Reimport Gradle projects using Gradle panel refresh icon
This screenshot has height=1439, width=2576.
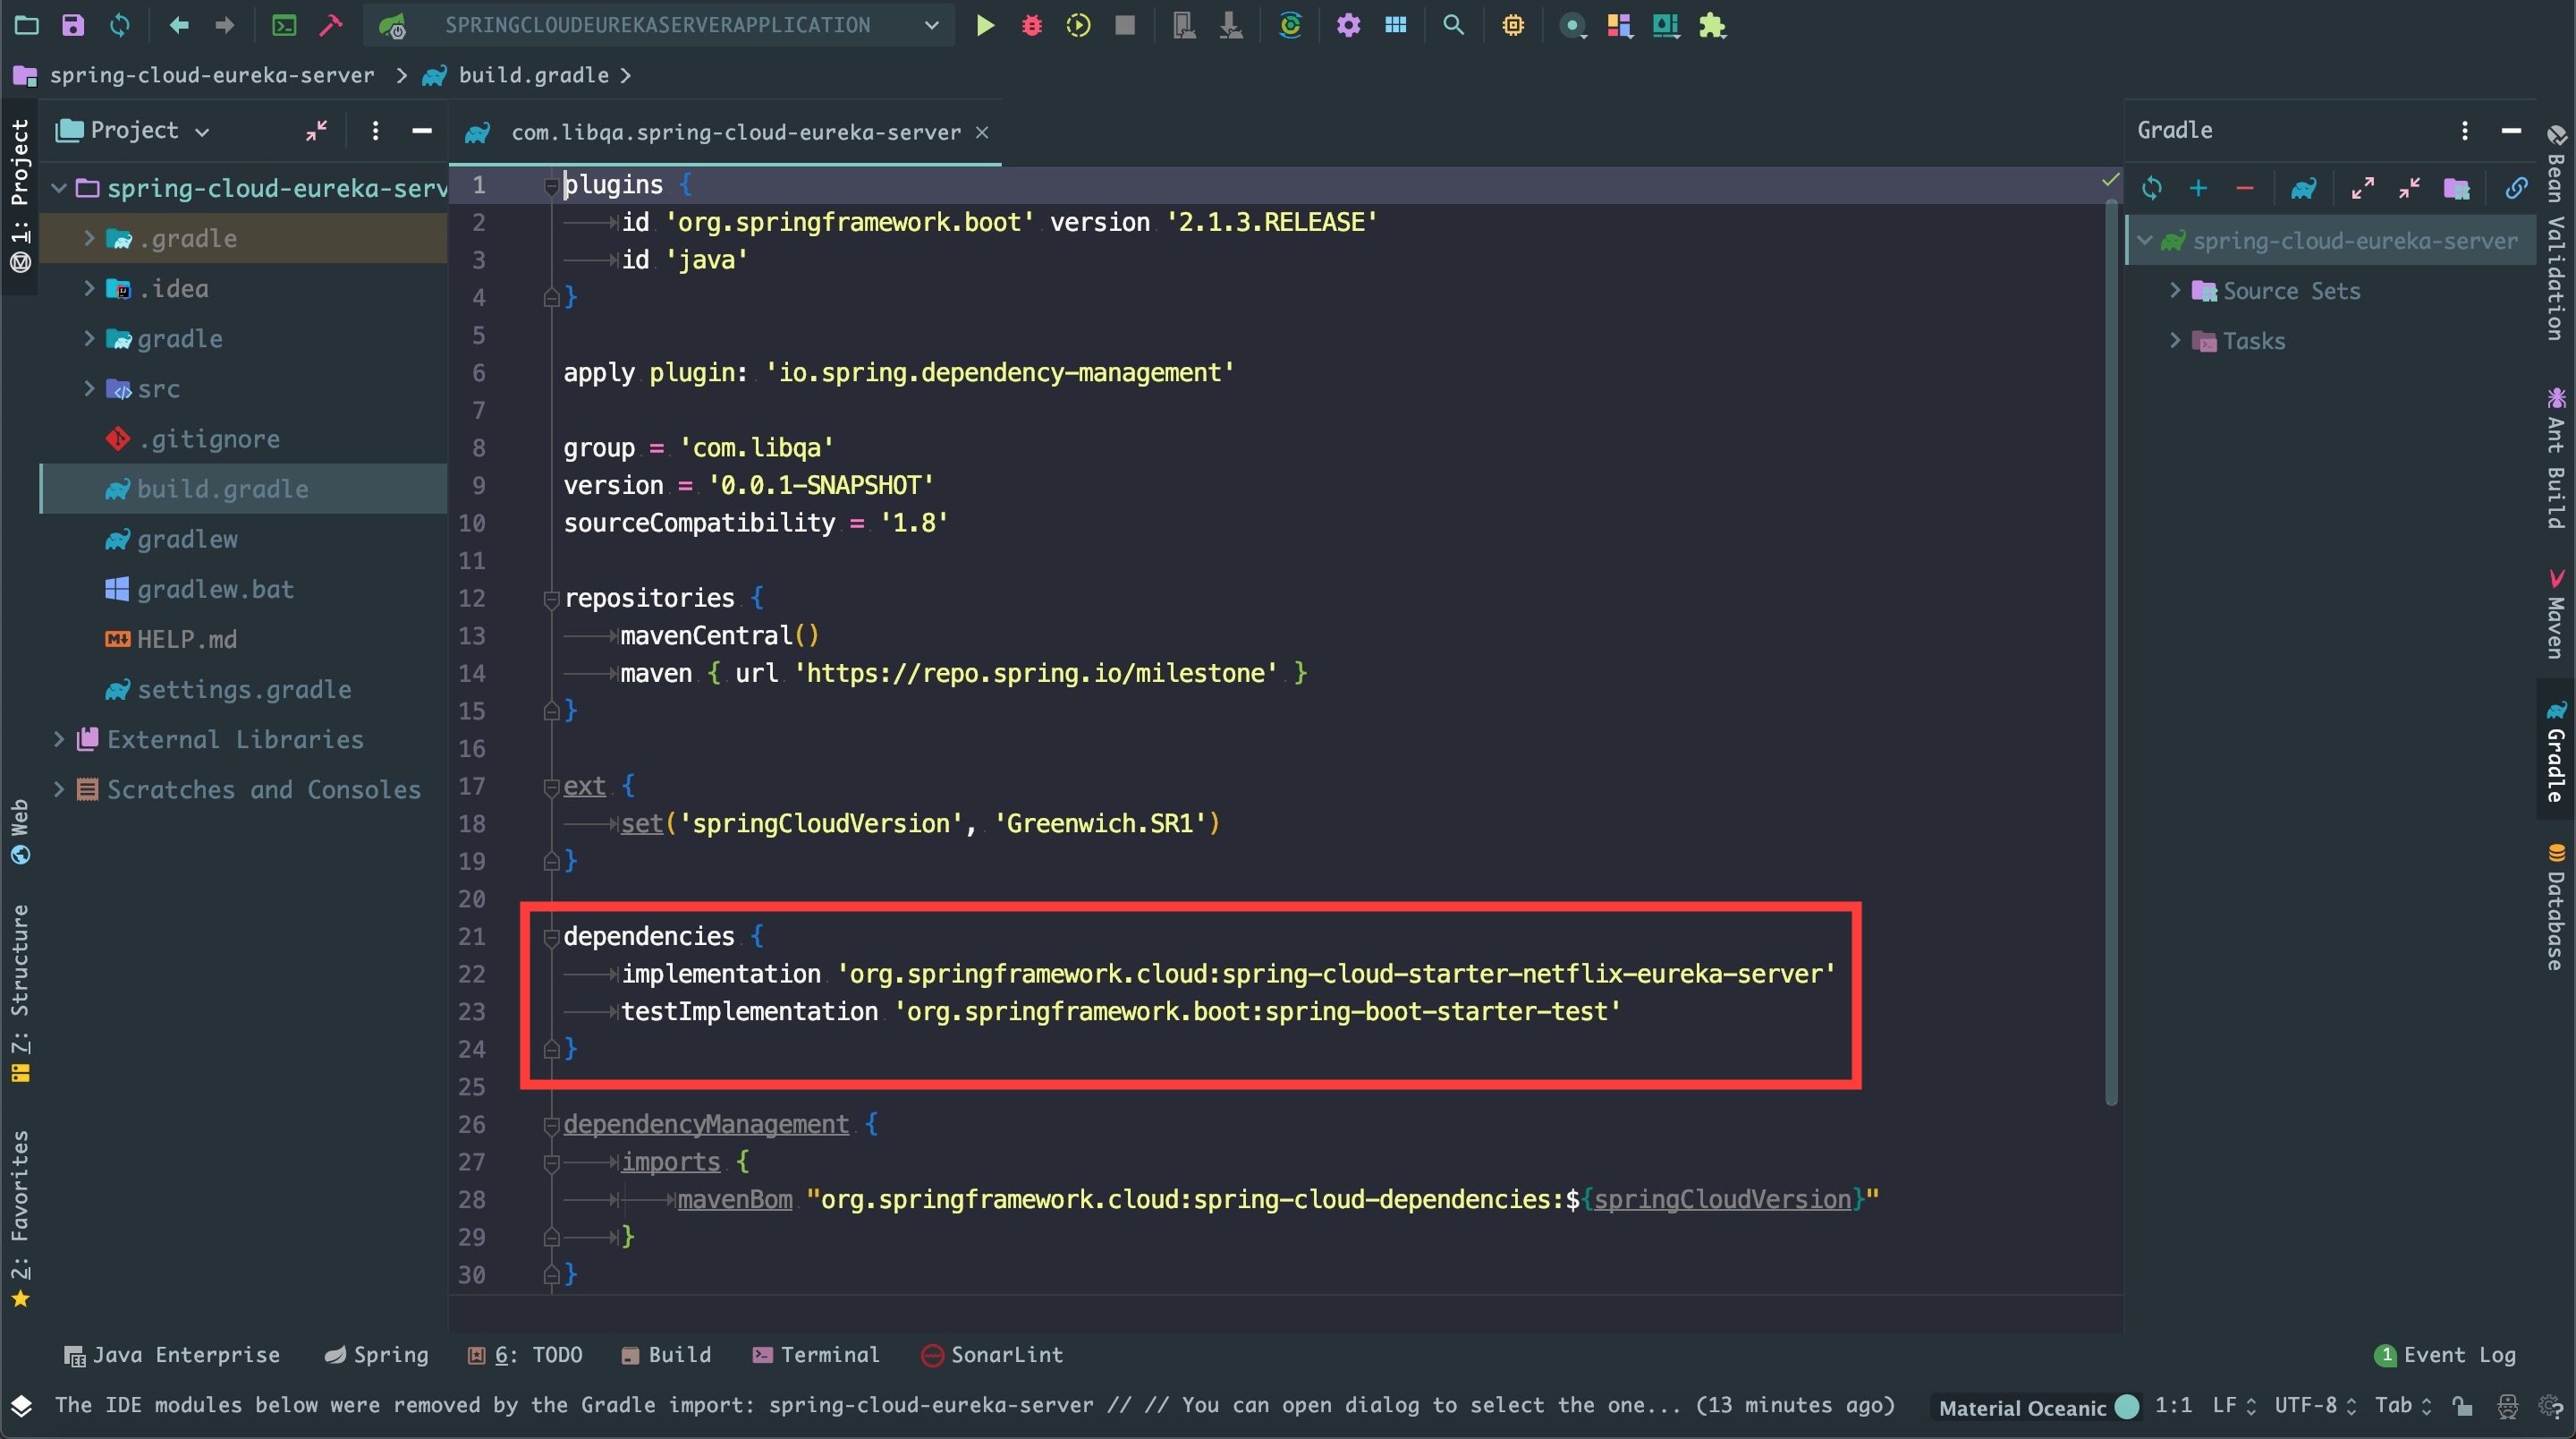click(x=2152, y=188)
